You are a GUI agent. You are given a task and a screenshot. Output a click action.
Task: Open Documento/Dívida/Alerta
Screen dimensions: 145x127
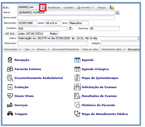coord(65,49)
